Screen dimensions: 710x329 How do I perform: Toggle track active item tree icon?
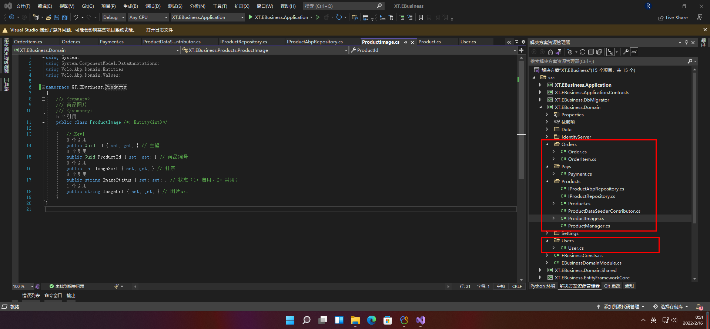tap(610, 52)
